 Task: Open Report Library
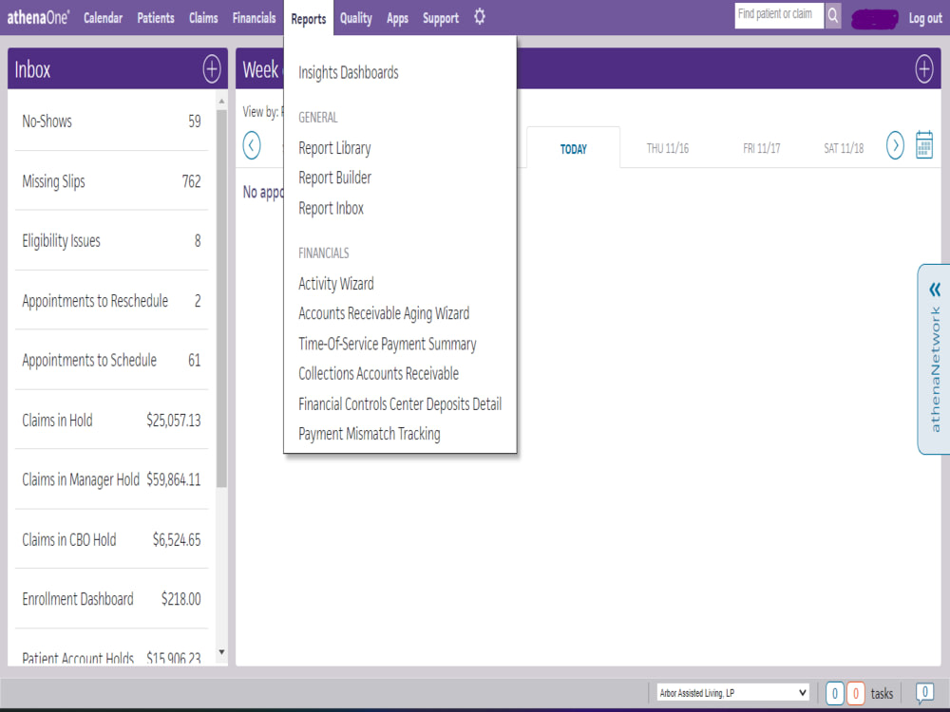(x=334, y=148)
